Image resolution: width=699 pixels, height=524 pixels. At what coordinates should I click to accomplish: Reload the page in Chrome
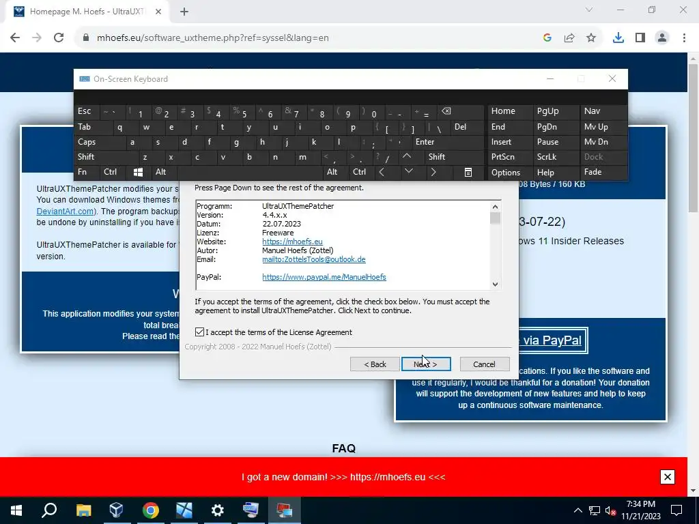point(59,38)
